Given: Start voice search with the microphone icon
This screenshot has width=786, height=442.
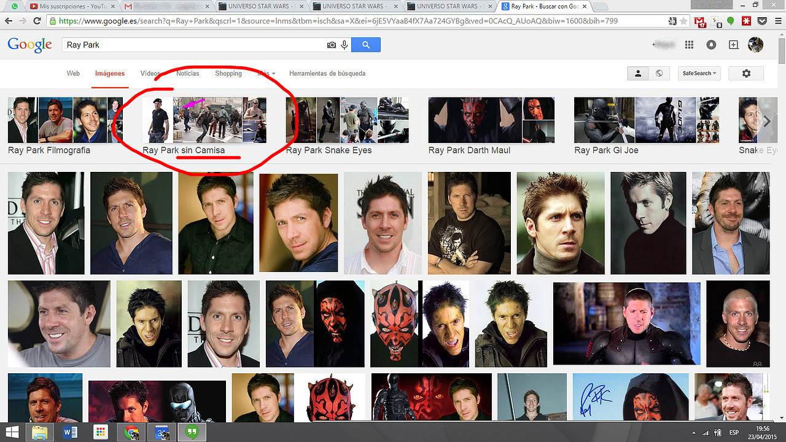Looking at the screenshot, I should tap(344, 45).
